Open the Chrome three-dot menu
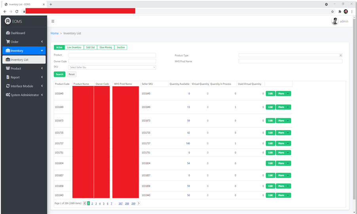 point(352,11)
